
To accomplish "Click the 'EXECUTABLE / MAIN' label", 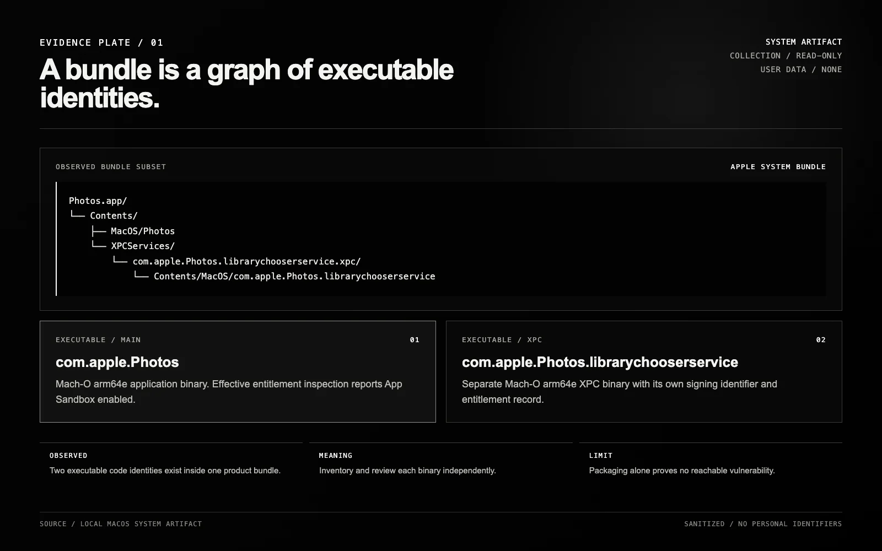I will 98,340.
